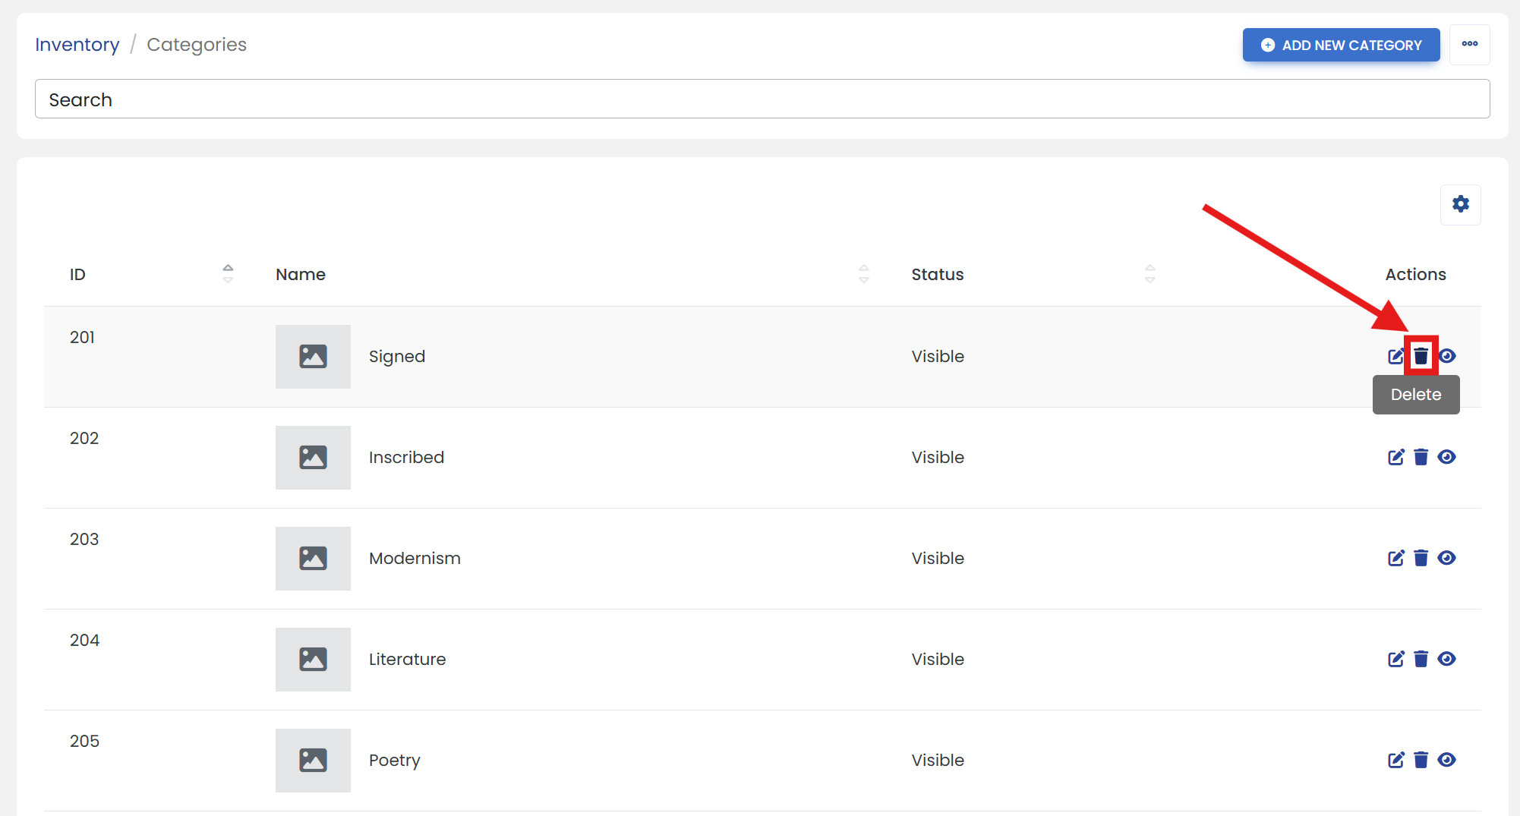Sort table by ID column
1520x816 pixels.
(x=228, y=274)
